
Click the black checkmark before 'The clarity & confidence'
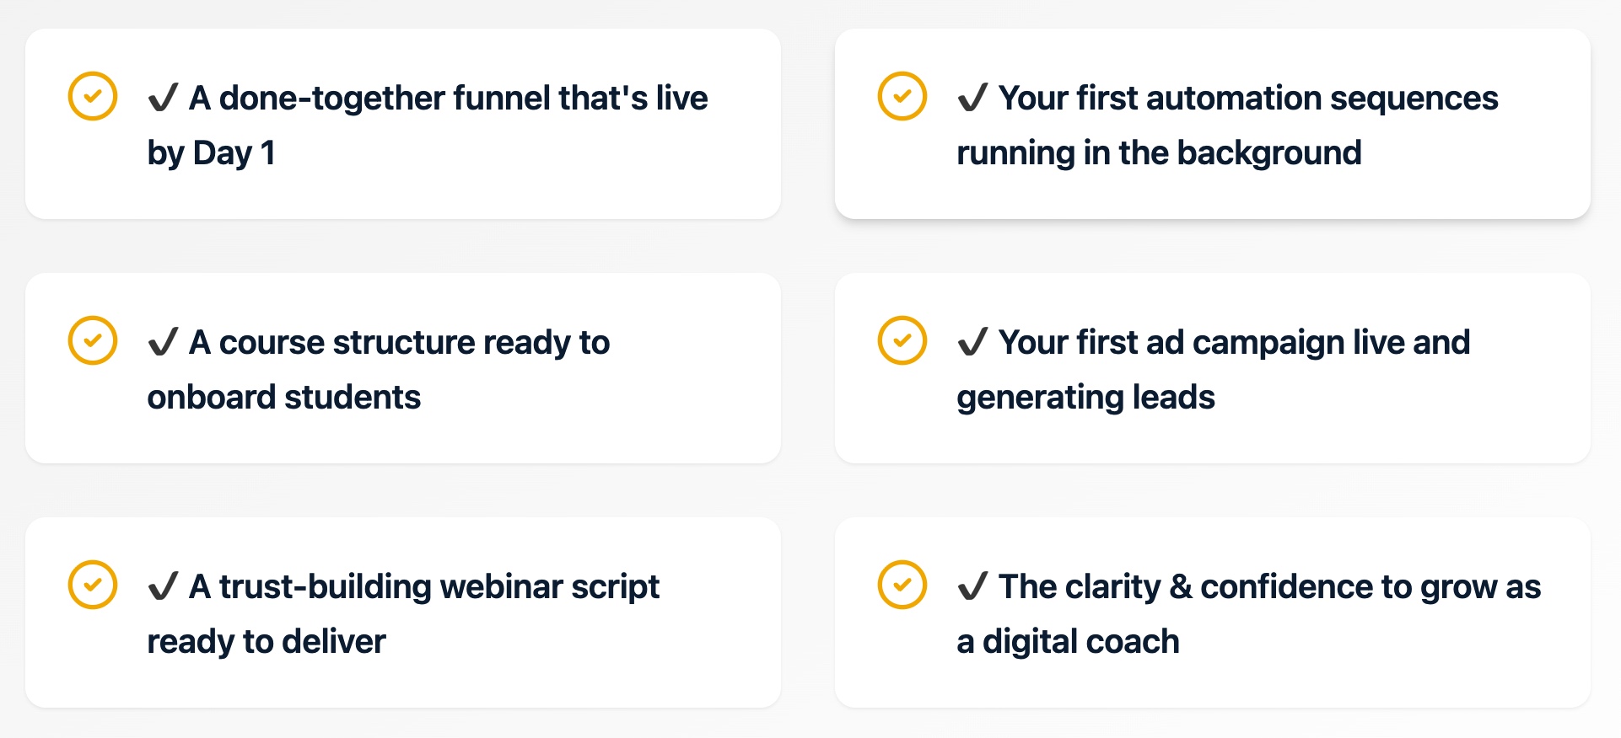[x=972, y=586]
